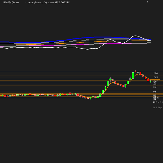Click the 130 price level label
Screen dimensions: 163x163
tap(156, 73)
